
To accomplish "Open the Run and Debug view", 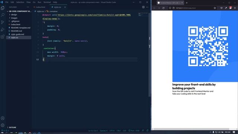I will (3, 29).
